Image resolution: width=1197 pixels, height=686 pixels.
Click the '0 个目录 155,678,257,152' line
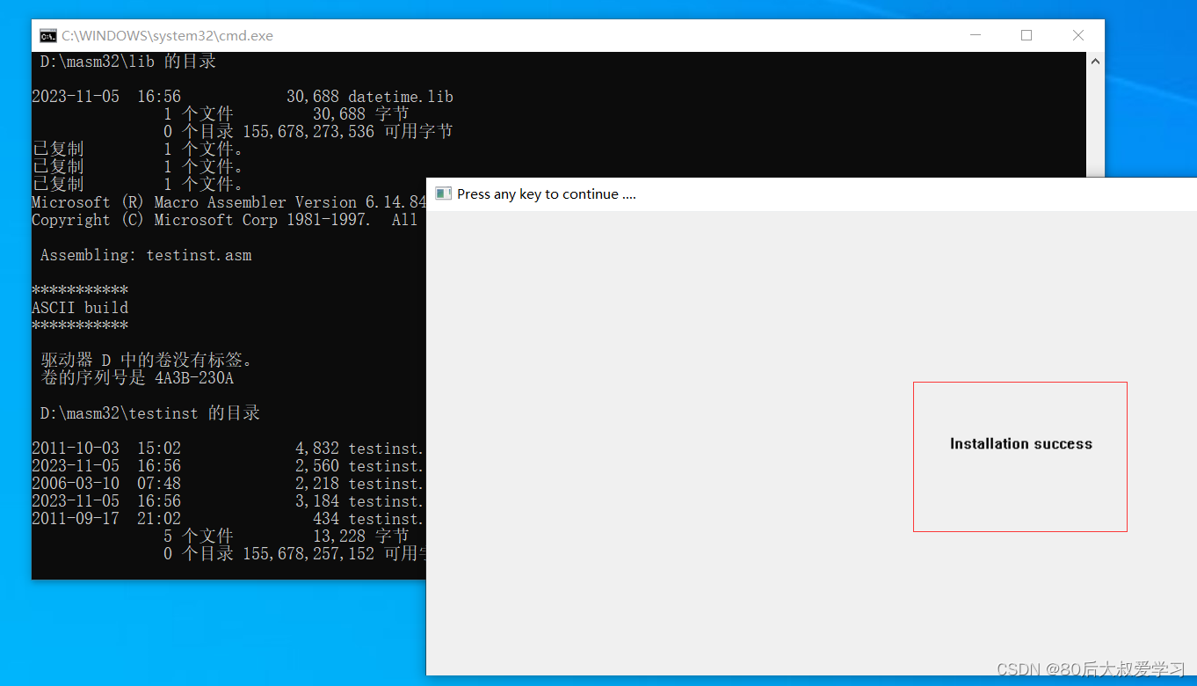tap(294, 554)
